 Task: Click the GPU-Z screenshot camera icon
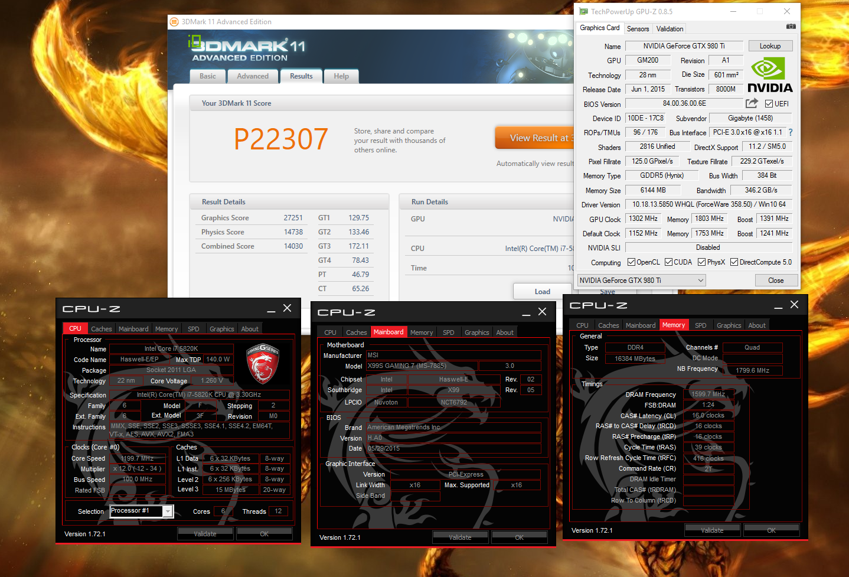791,27
